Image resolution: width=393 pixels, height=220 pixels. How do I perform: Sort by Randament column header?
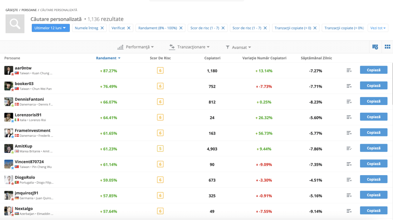point(108,58)
